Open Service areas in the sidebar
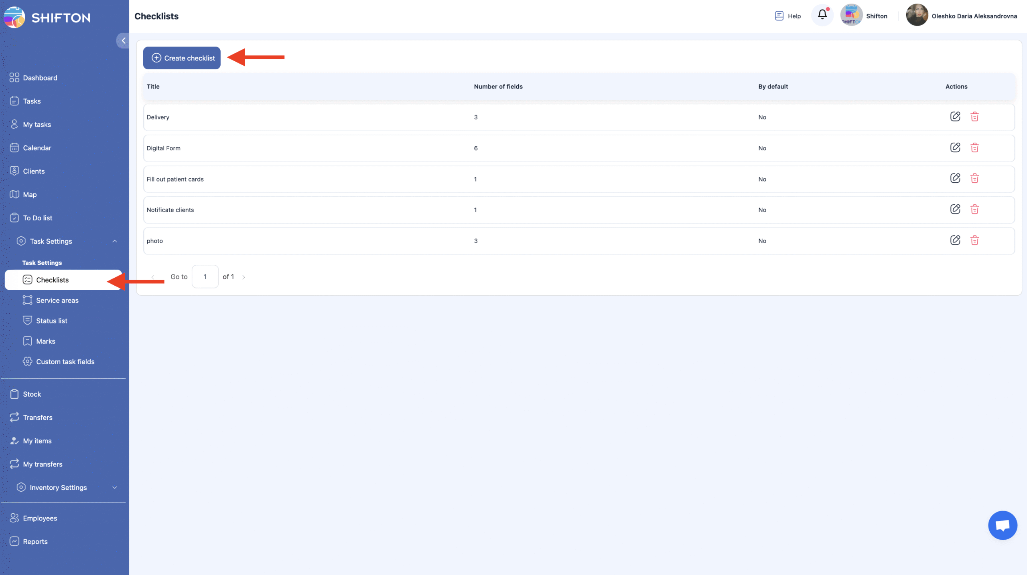This screenshot has width=1027, height=575. (57, 300)
